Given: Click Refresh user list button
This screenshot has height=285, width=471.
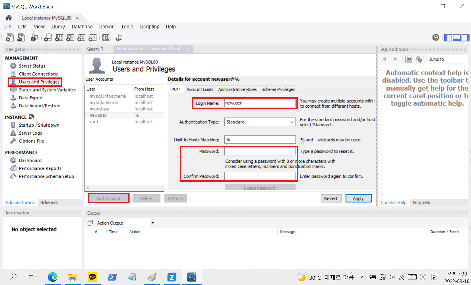Looking at the screenshot, I should 175,198.
